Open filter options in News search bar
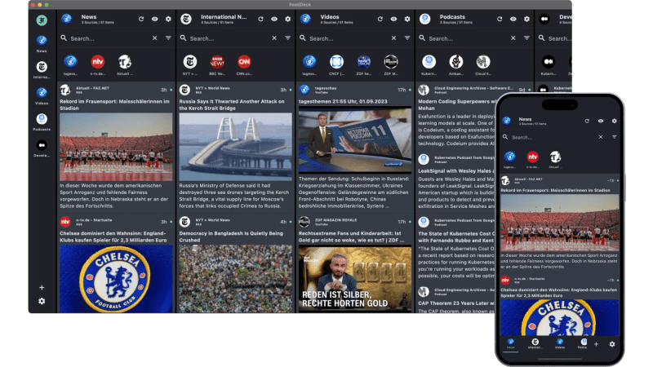Viewport: 653px width, 367px height. (x=168, y=38)
